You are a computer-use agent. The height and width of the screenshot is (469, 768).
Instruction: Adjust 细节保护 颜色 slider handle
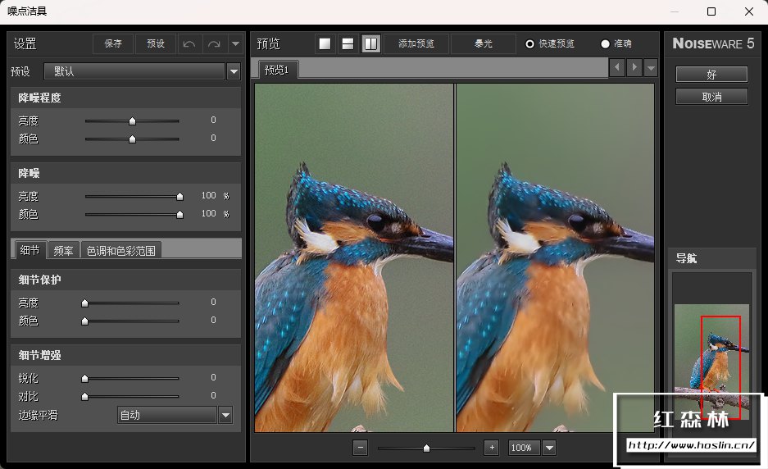tap(84, 321)
